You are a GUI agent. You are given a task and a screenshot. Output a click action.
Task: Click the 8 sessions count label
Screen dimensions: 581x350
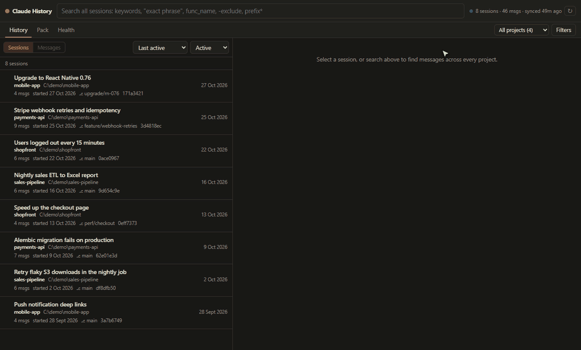point(17,63)
